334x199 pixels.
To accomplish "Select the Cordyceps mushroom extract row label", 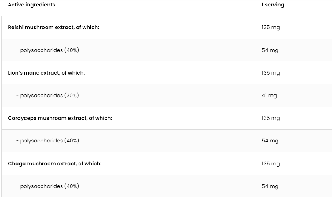I will point(60,118).
